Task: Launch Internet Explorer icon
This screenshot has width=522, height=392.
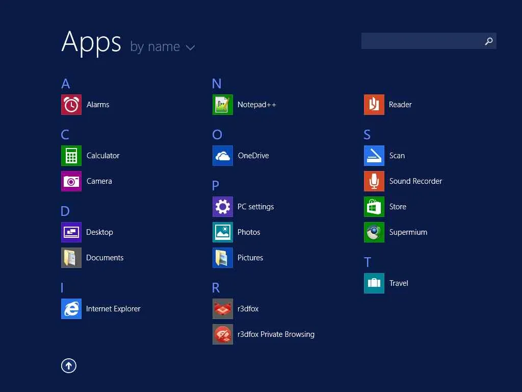Action: (x=71, y=309)
